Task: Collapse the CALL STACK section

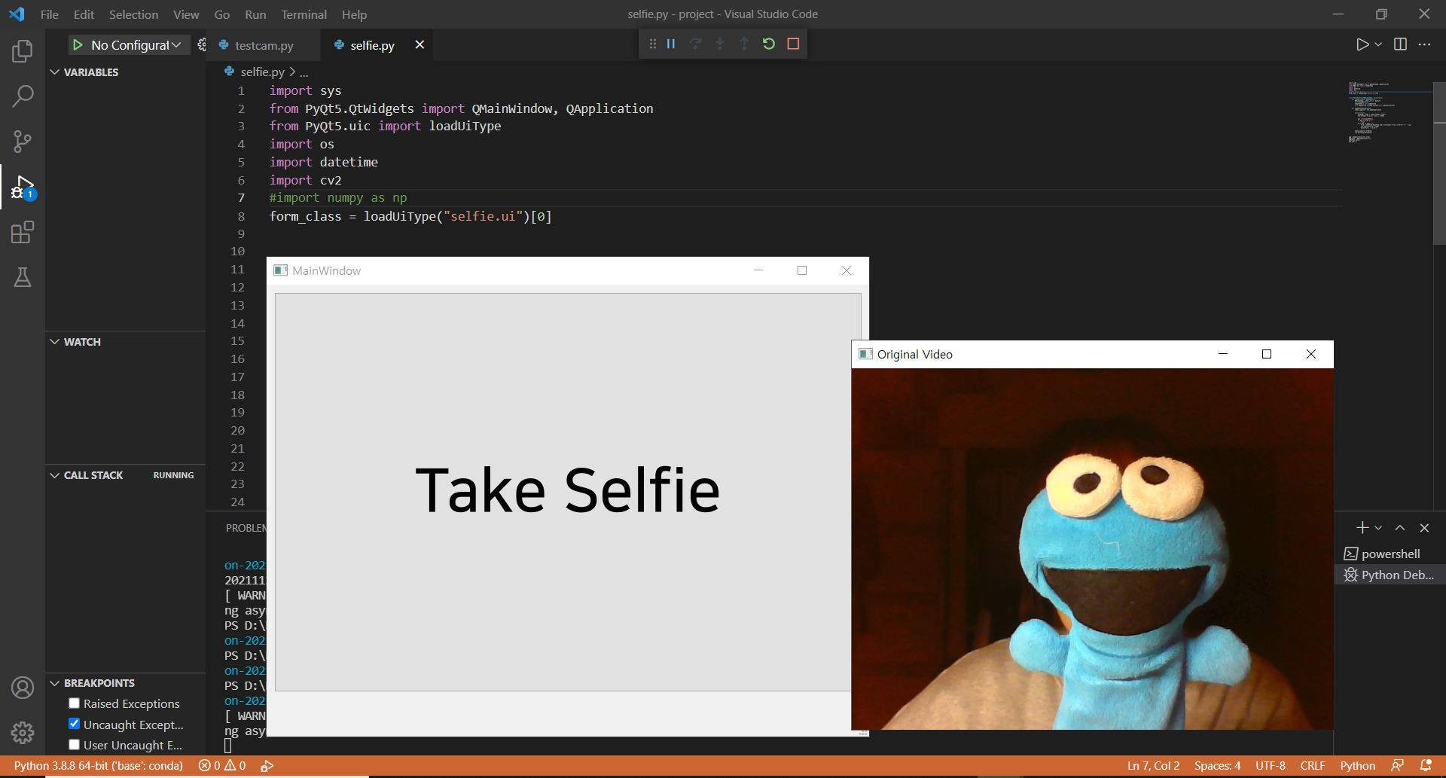Action: tap(54, 475)
